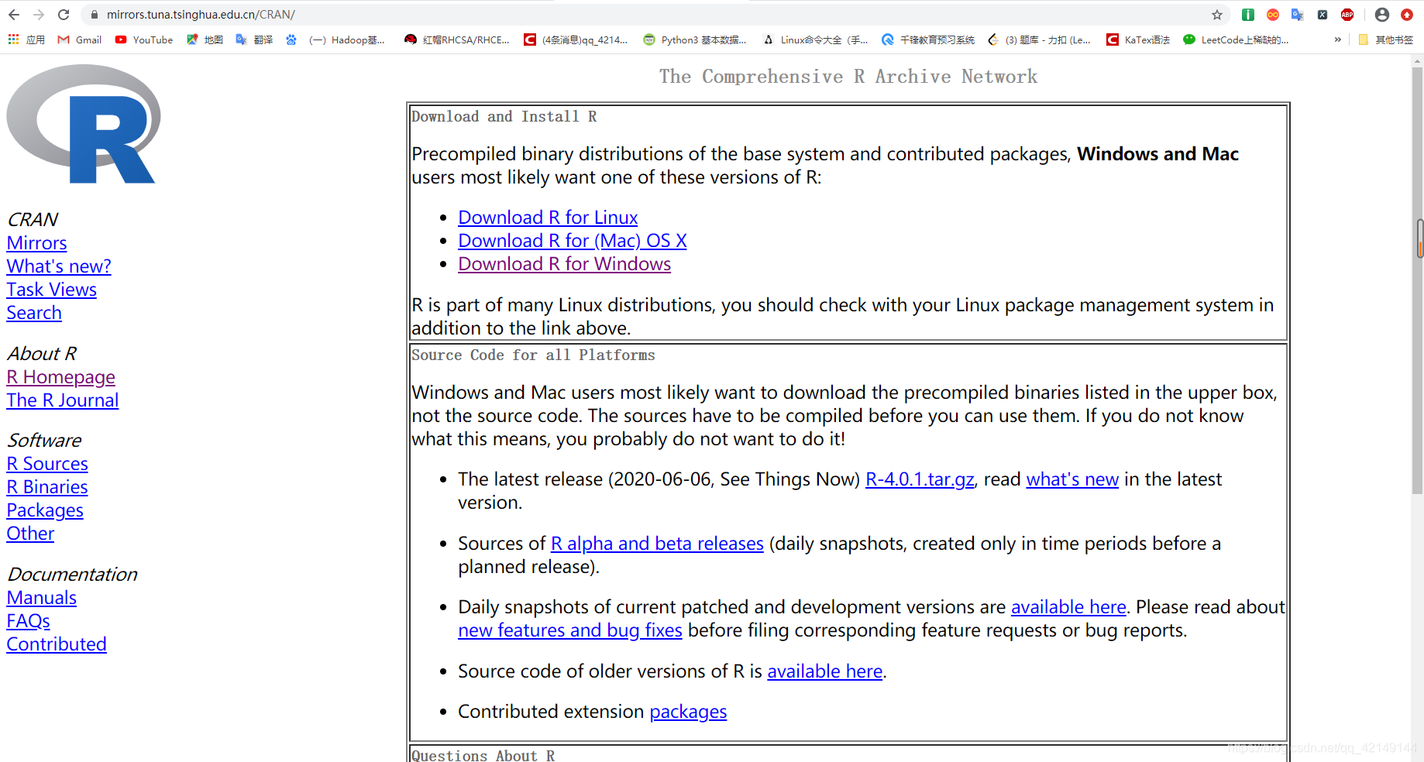Open the KaTex语法 bookmark
1424x762 pixels.
(1138, 39)
